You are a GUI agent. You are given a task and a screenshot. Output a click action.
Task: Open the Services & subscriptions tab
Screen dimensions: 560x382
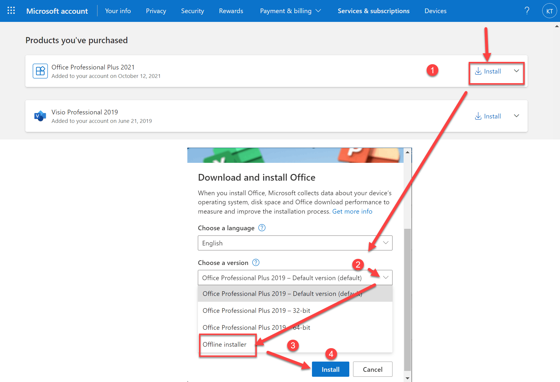click(x=374, y=11)
